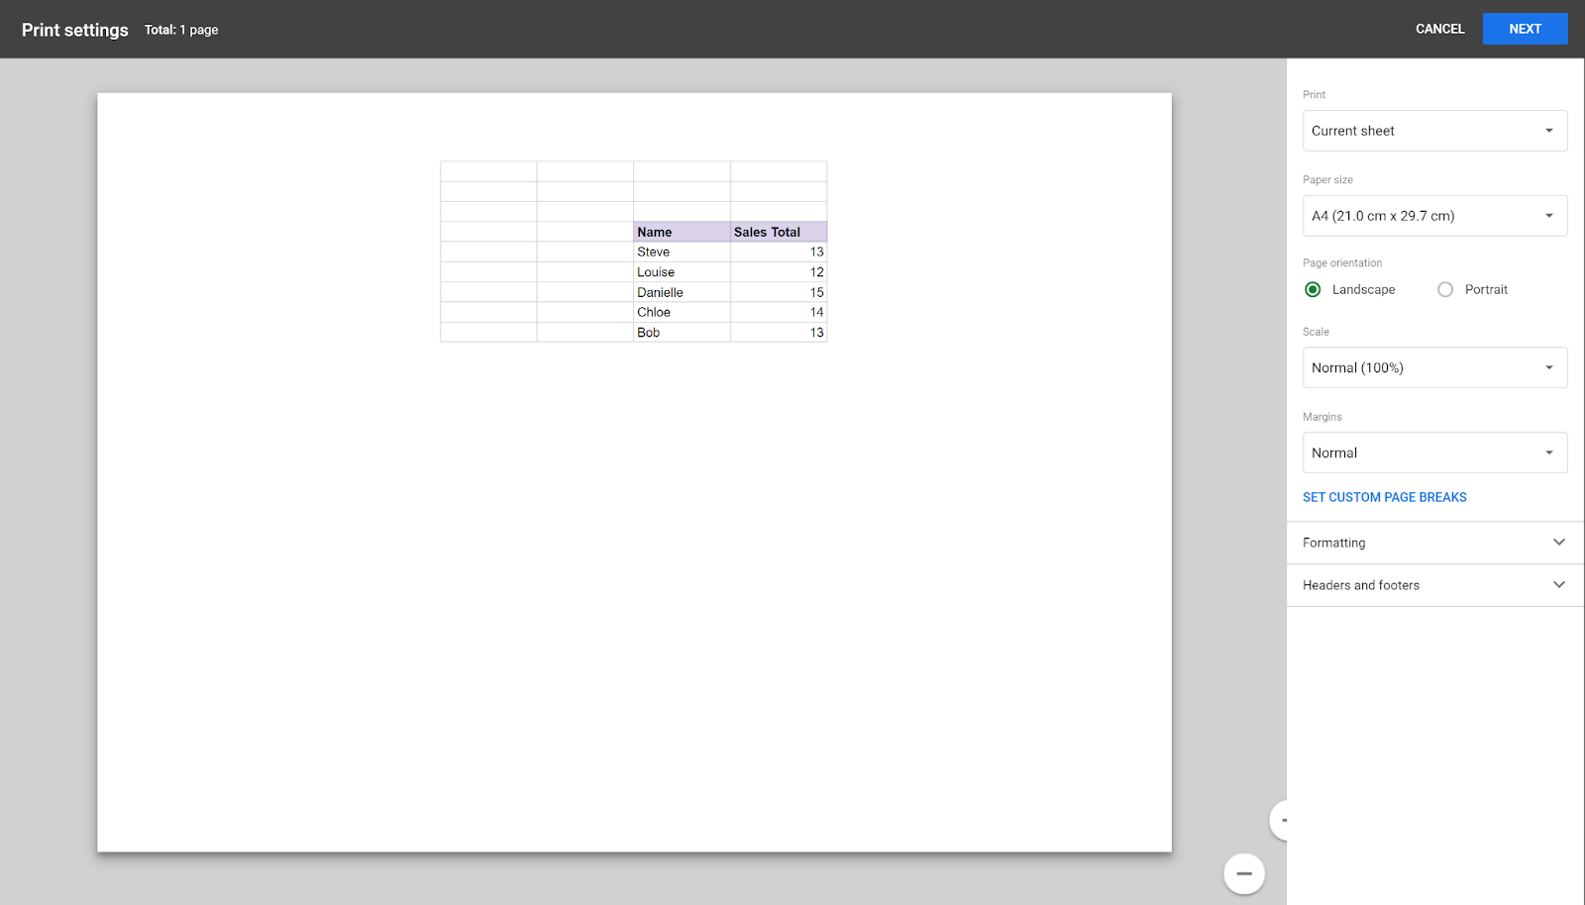Click the Bob cell in preview
The width and height of the screenshot is (1585, 905).
(x=682, y=333)
